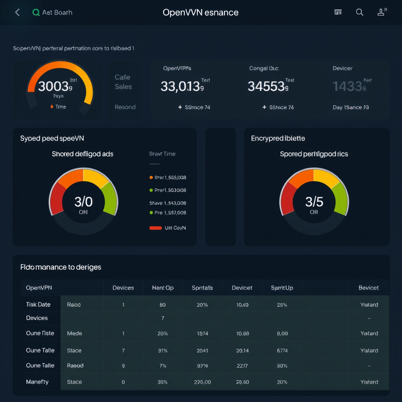Image resolution: width=402 pixels, height=402 pixels.
Task: Click Rasod cell in table
Action: (75, 365)
